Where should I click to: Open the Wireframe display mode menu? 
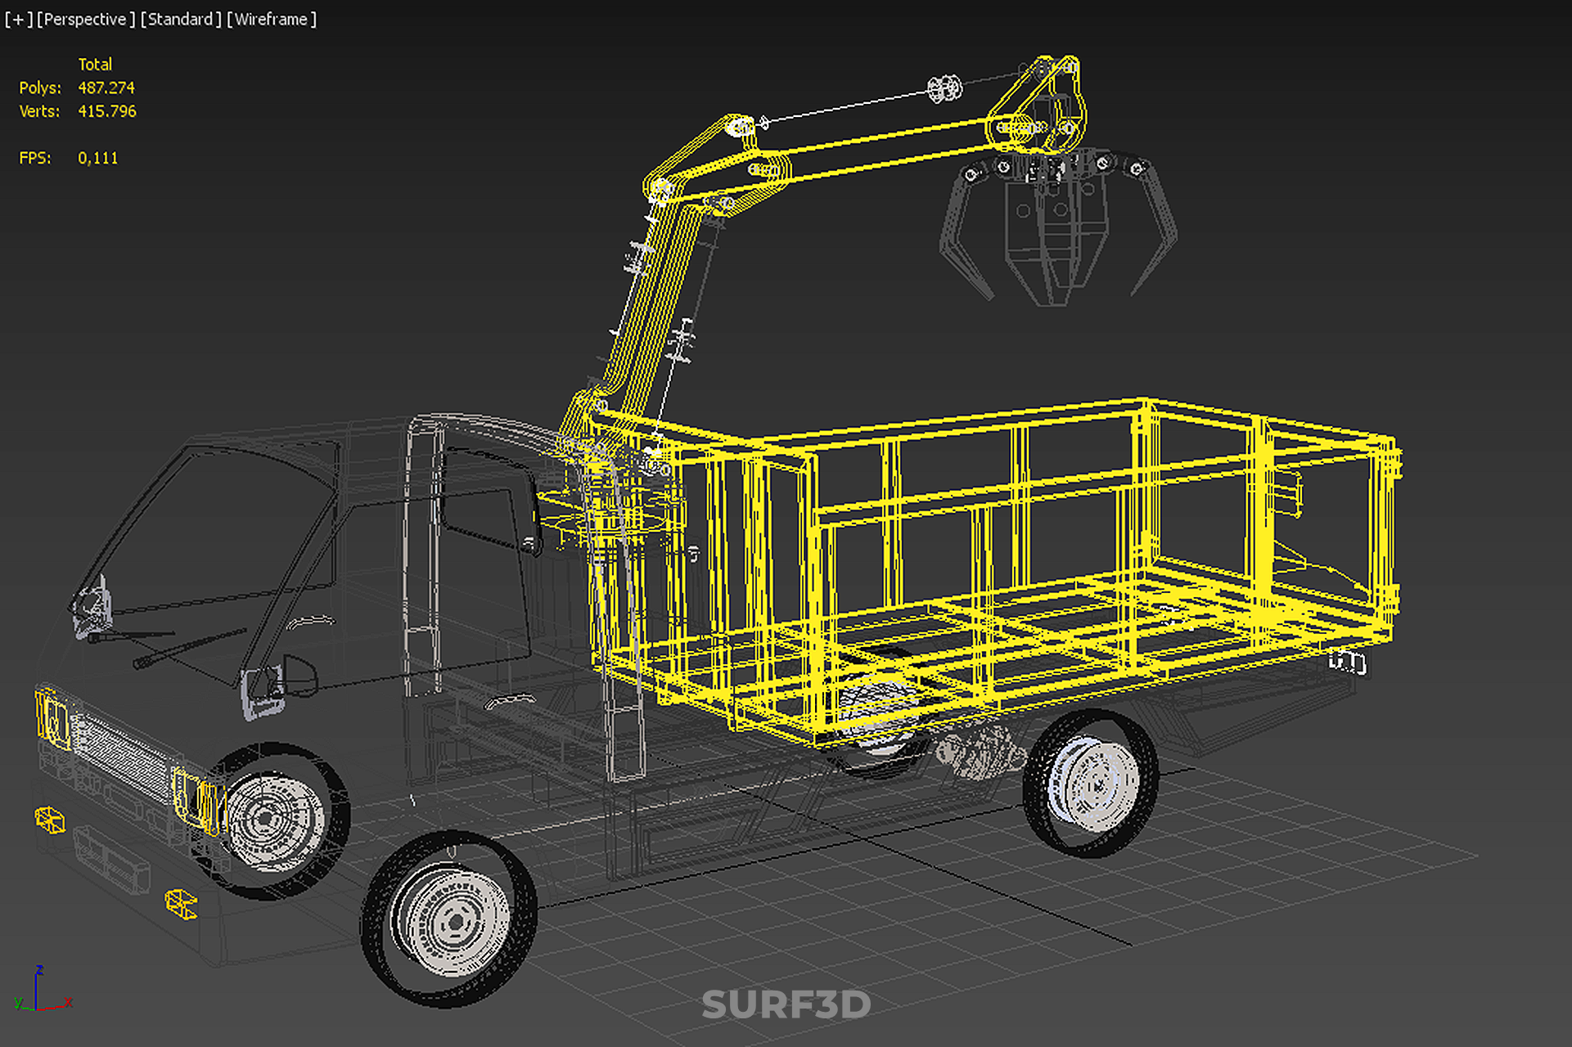271,19
